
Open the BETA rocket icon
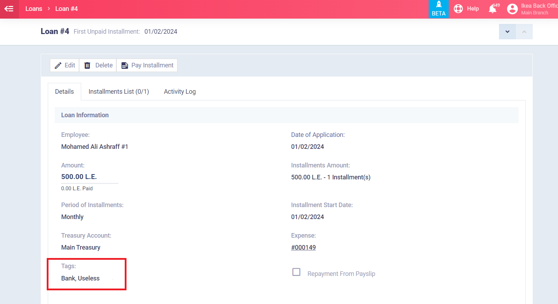[439, 5]
